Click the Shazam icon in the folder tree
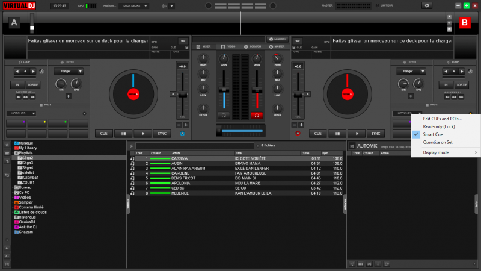 [16, 231]
